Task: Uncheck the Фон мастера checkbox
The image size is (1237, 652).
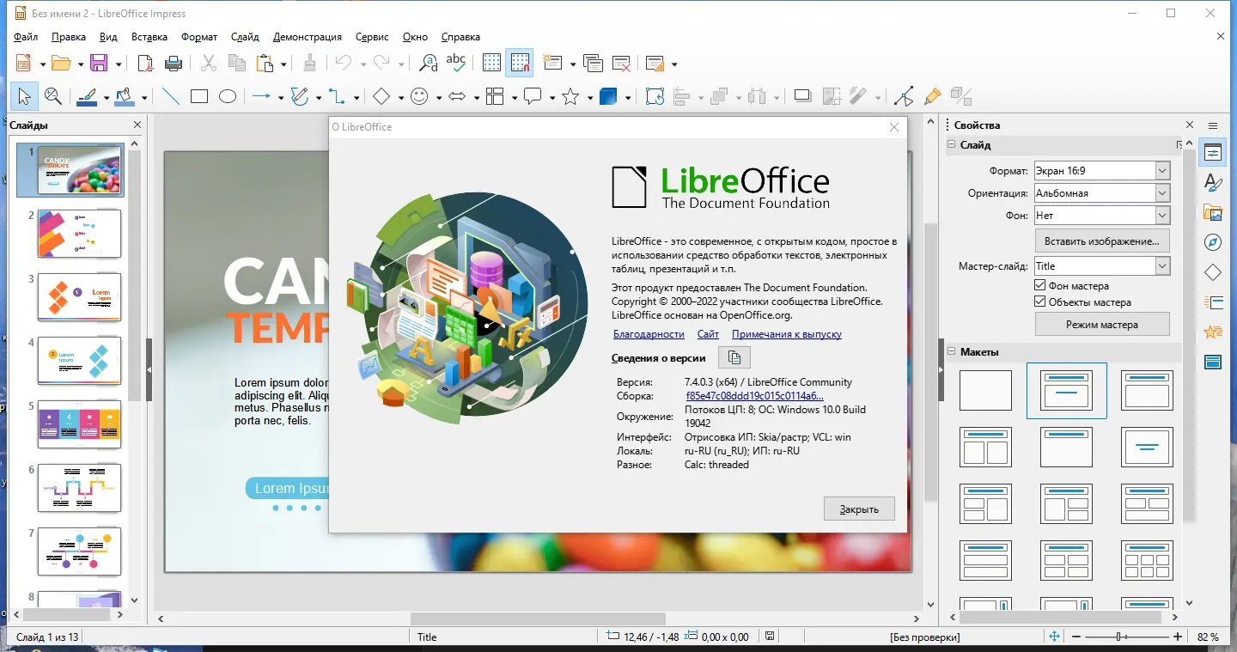Action: (1039, 285)
